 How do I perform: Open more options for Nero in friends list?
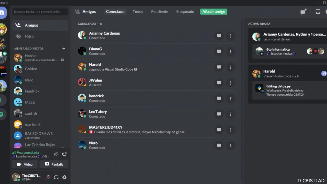pyautogui.click(x=230, y=145)
